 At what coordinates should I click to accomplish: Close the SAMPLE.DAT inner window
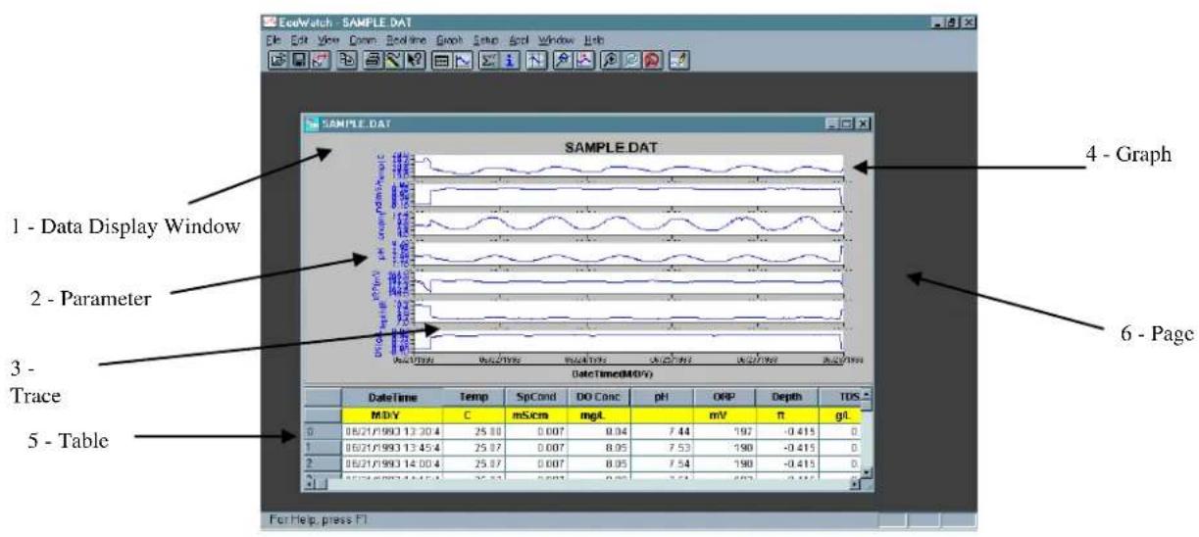(863, 124)
